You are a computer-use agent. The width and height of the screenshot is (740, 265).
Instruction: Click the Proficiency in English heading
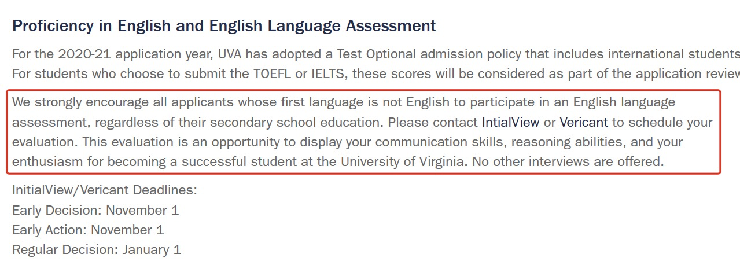point(223,26)
